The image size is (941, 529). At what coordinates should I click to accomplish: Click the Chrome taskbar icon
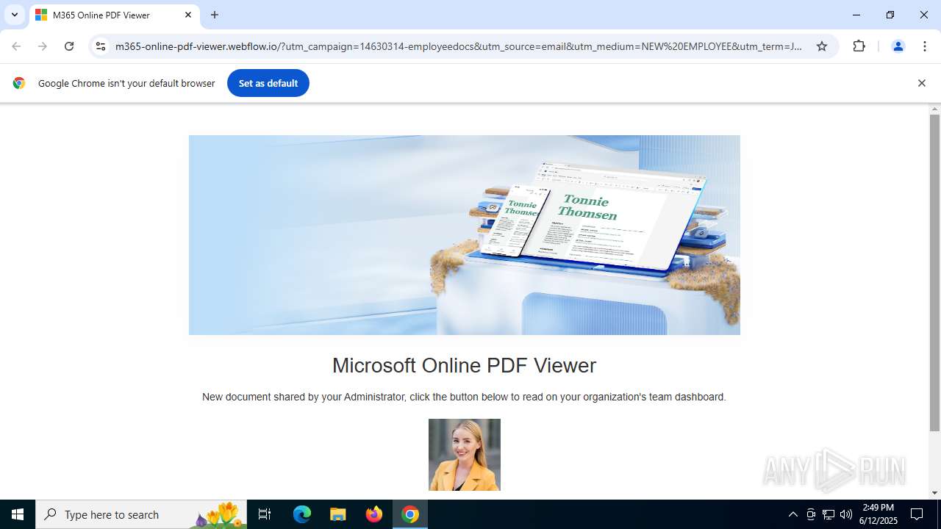tap(410, 514)
